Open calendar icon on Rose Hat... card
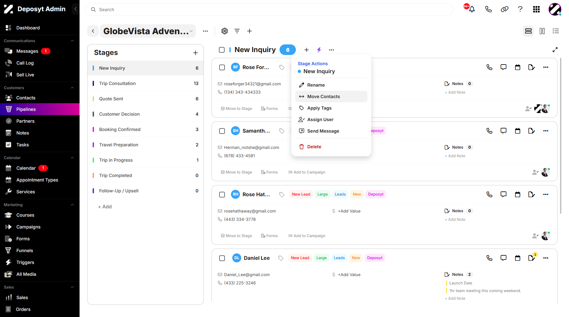 (x=518, y=194)
